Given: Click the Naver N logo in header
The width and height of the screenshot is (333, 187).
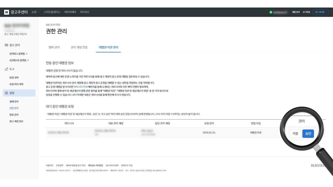Looking at the screenshot, I should point(7,12).
